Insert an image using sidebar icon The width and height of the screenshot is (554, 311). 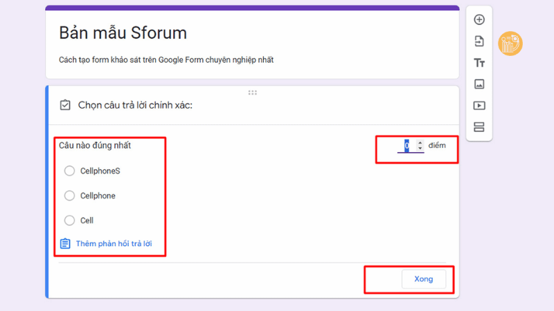tap(479, 84)
